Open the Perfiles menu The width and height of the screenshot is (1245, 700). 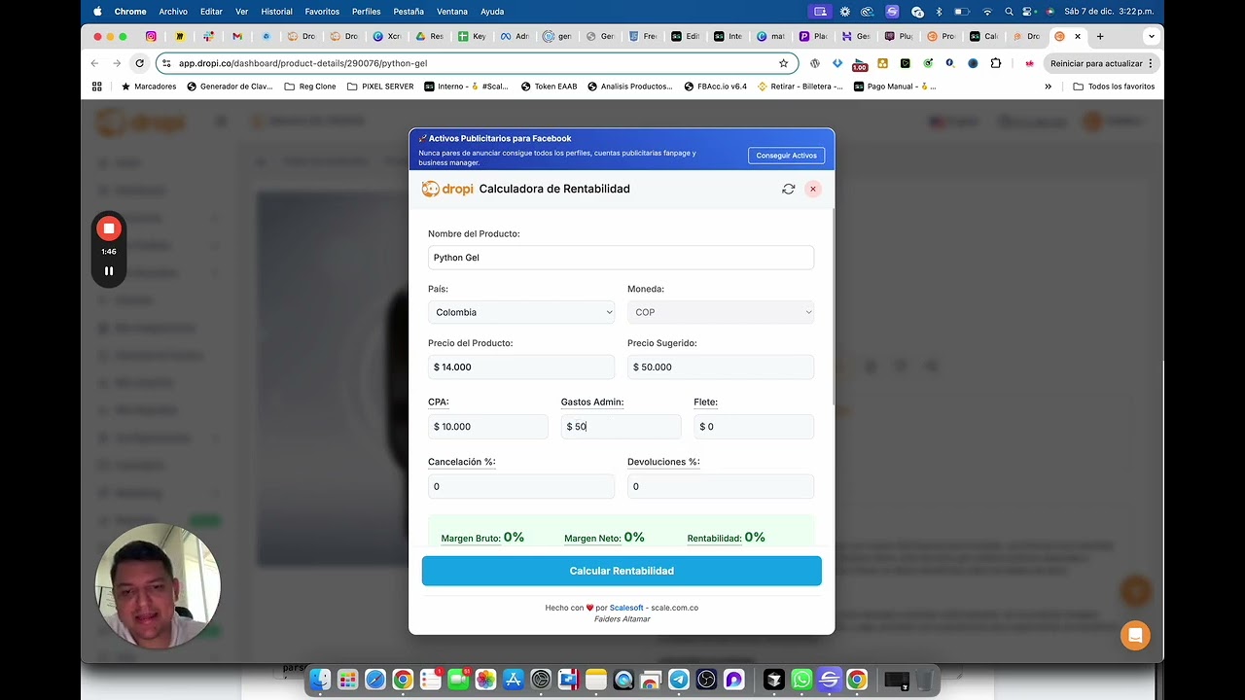pyautogui.click(x=366, y=12)
